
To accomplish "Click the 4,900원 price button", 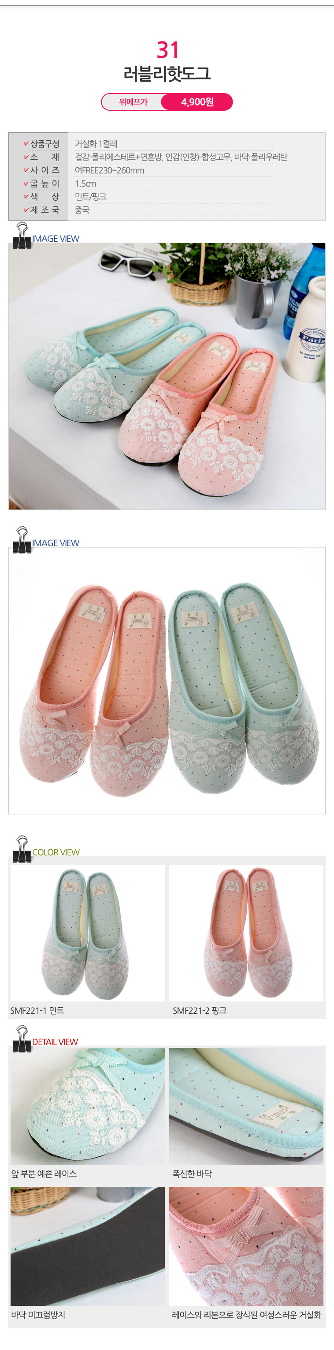I will 197,101.
